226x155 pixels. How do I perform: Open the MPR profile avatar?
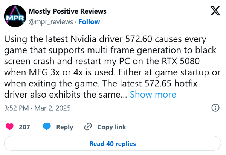coord(15,16)
